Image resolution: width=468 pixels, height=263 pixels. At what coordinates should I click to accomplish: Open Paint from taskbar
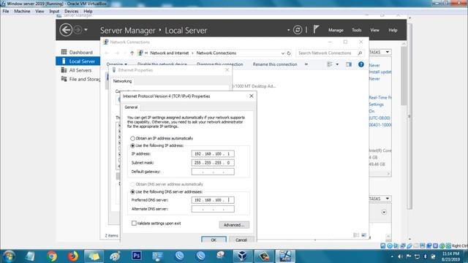[115, 256]
